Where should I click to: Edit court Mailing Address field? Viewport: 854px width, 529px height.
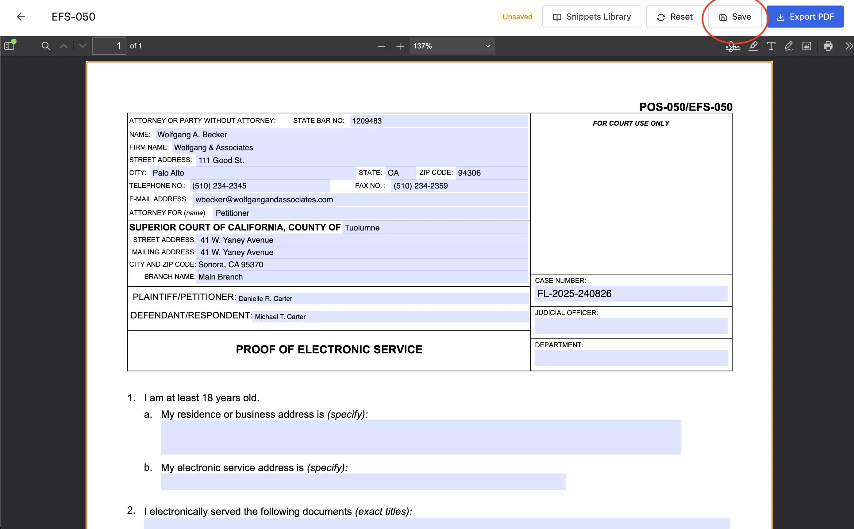(362, 252)
